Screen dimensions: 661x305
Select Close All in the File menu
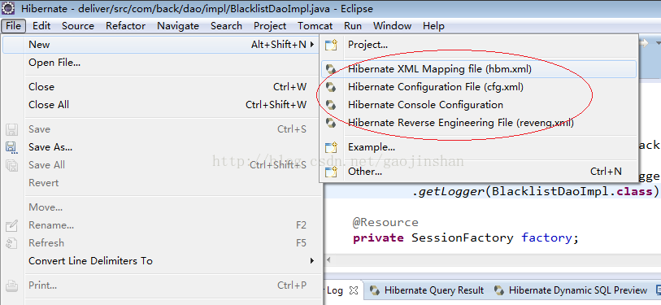coord(162,105)
